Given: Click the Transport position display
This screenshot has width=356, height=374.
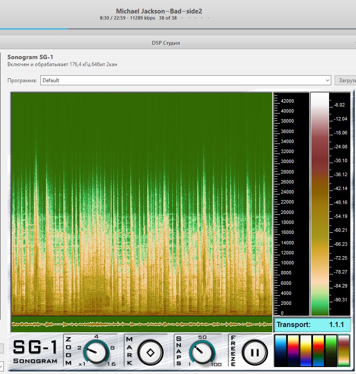Looking at the screenshot, I should (312, 324).
